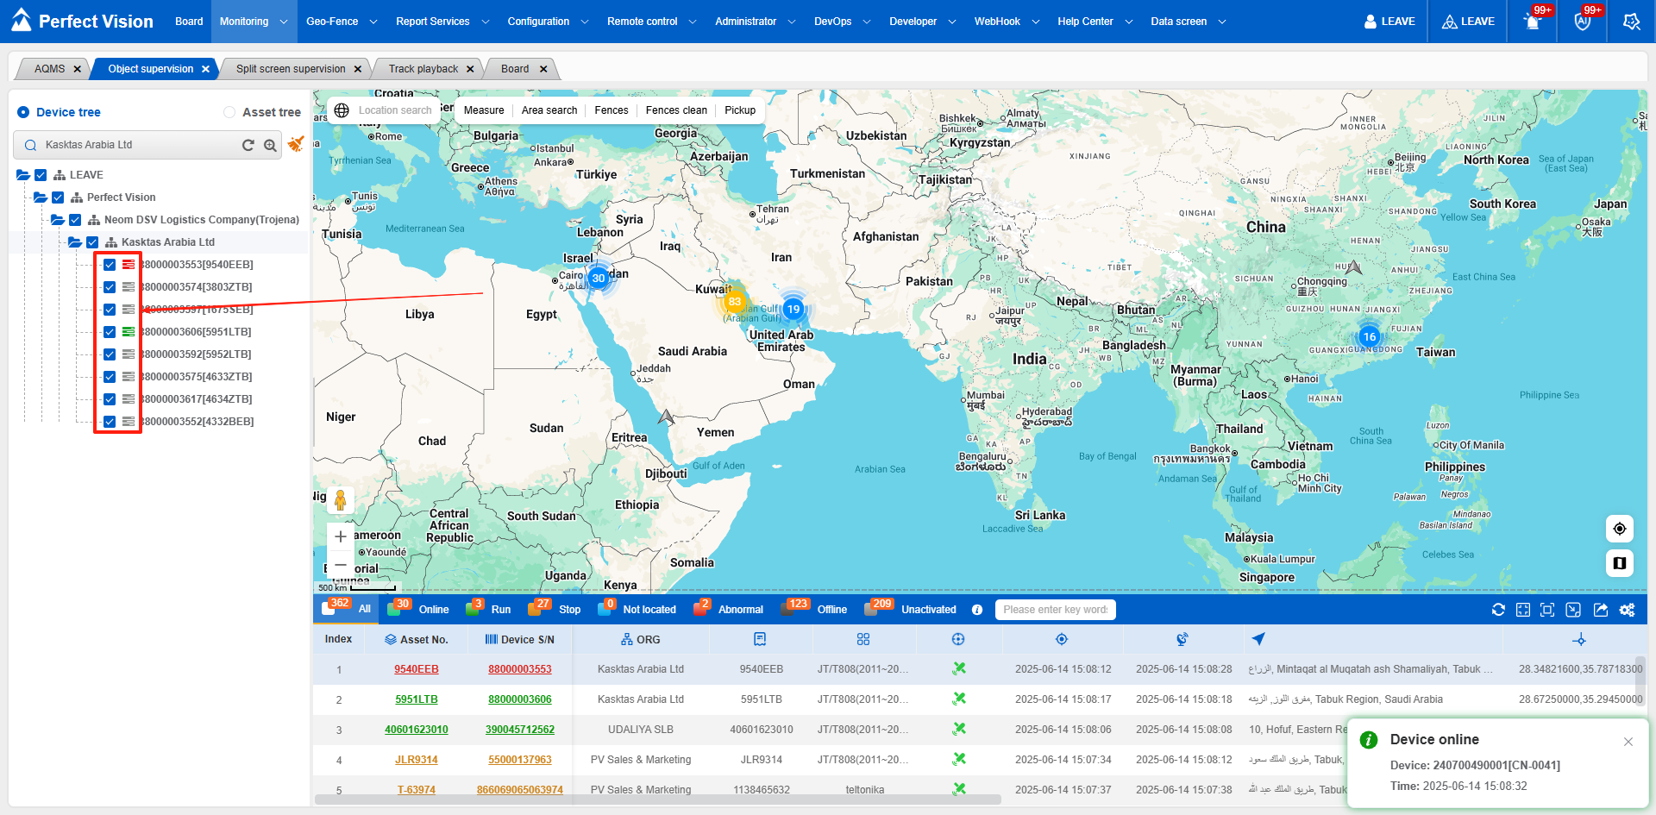
Task: Click the refresh icon in status bar
Action: click(1498, 610)
